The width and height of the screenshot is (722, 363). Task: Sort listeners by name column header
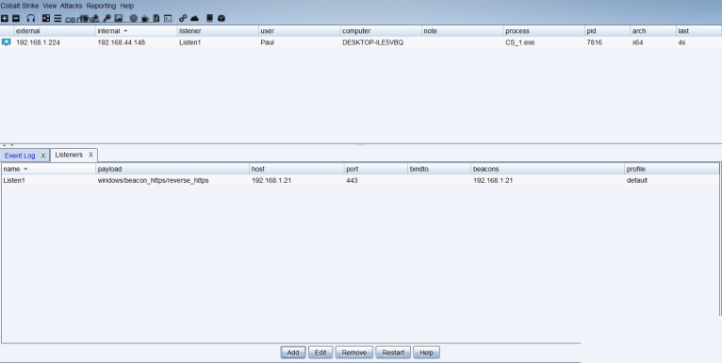(48, 169)
